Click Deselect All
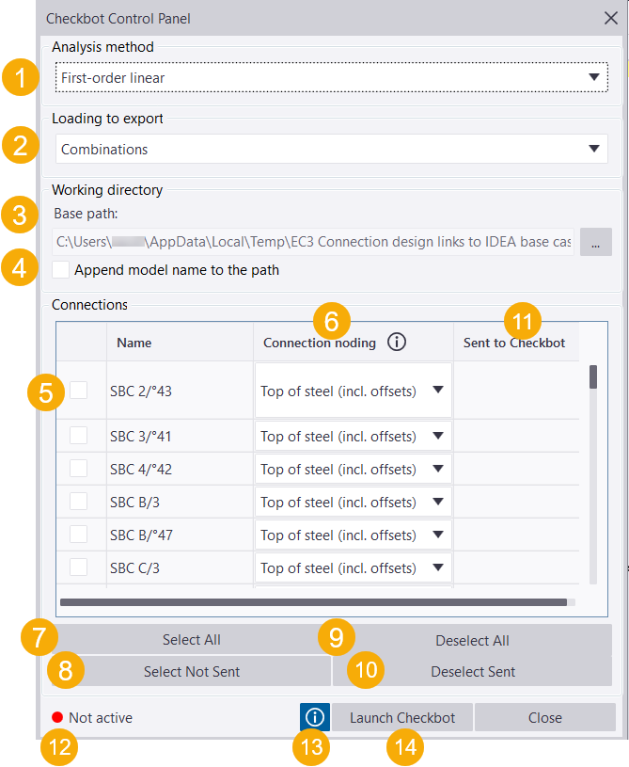 [x=473, y=639]
